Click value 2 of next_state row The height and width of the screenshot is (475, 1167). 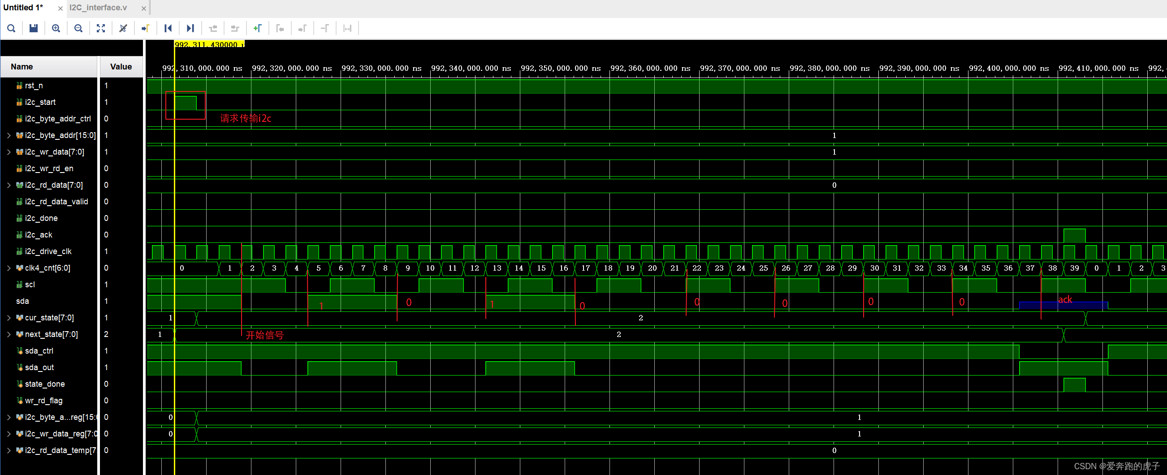coord(618,334)
